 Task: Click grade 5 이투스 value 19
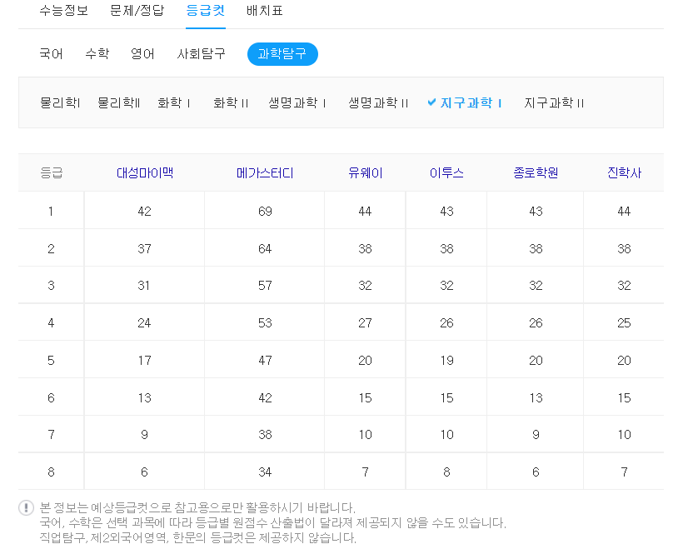point(446,361)
